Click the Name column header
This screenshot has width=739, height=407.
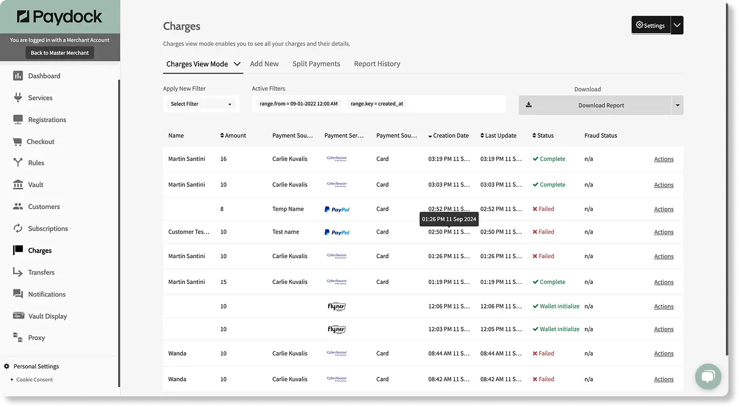pos(176,135)
